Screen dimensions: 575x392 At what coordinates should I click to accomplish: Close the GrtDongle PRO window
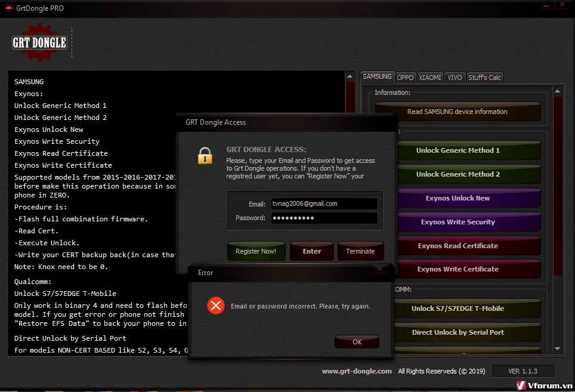pos(562,5)
